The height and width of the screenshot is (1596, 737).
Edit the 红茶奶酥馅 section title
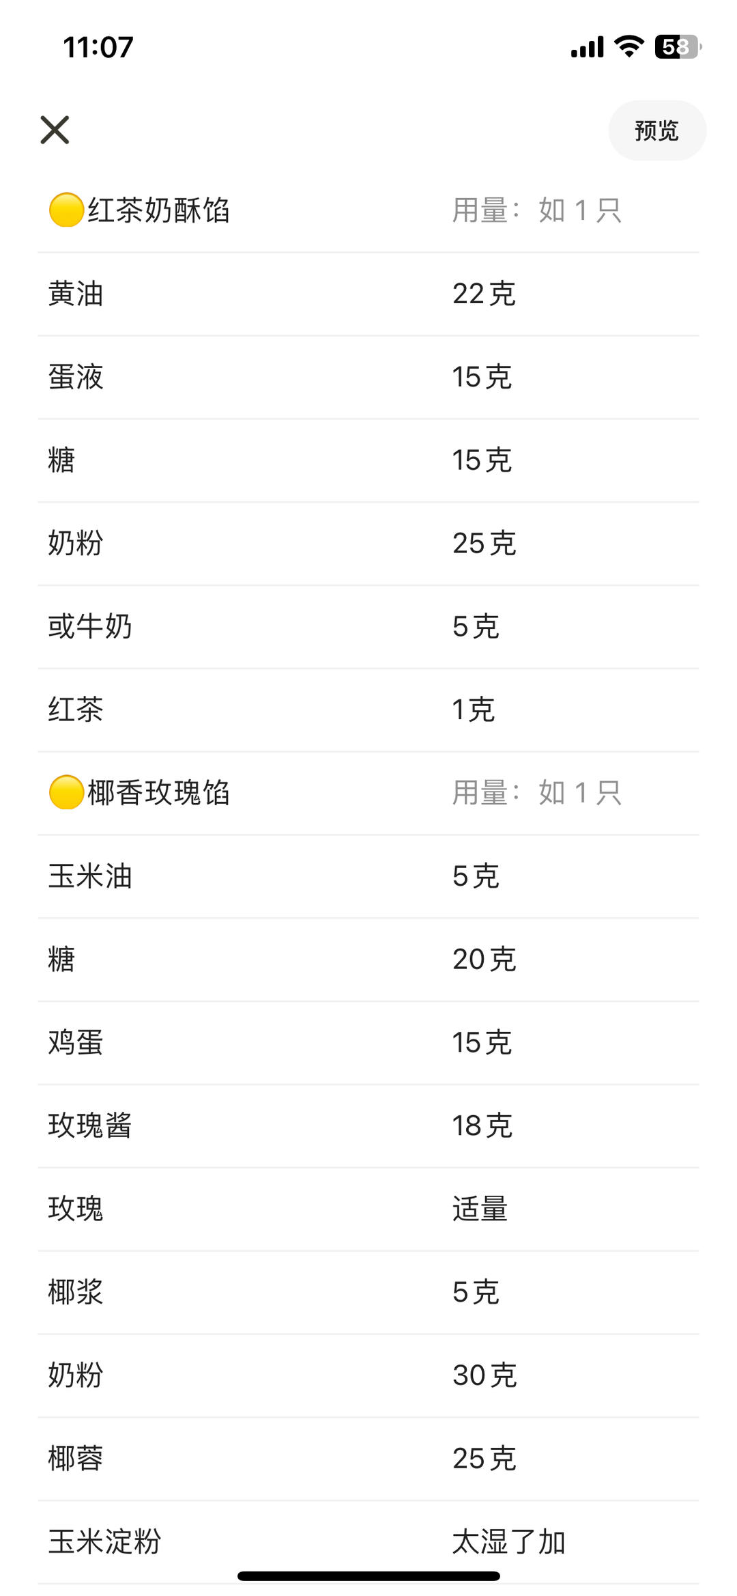pyautogui.click(x=158, y=210)
